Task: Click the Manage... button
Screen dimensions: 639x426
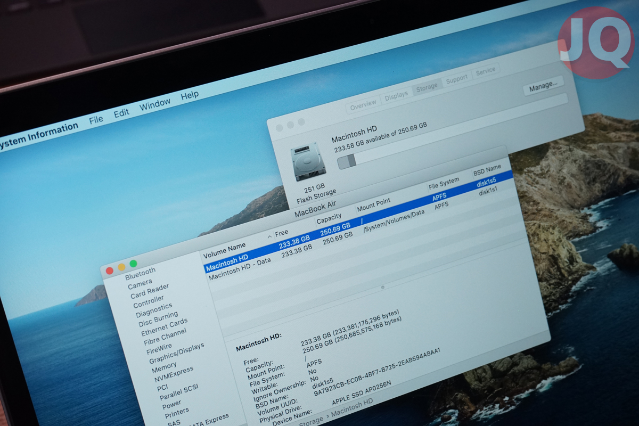Action: 543,85
